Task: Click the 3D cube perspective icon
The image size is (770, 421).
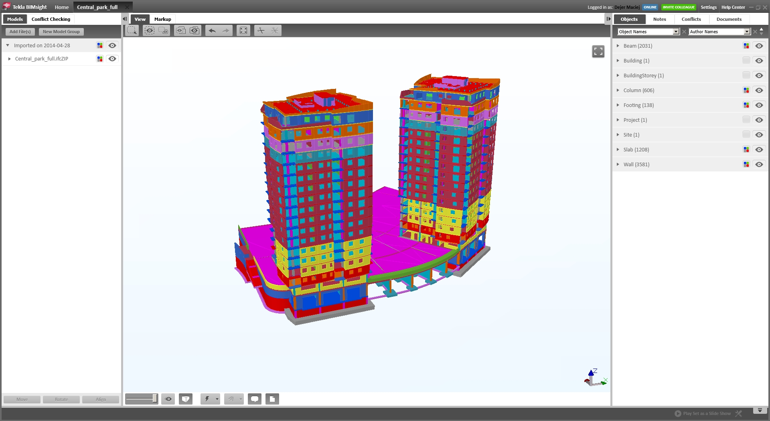Action: (186, 399)
